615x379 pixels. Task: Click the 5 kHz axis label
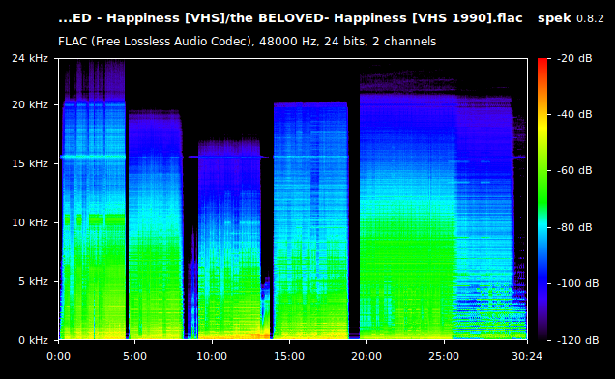click(33, 281)
